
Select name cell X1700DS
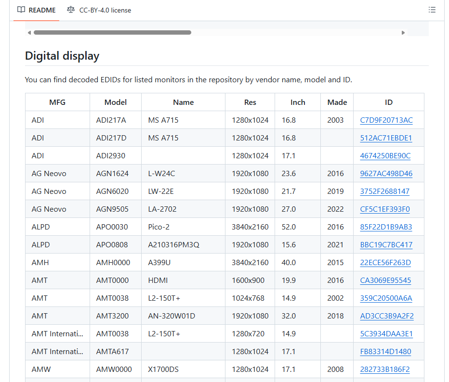click(183, 369)
